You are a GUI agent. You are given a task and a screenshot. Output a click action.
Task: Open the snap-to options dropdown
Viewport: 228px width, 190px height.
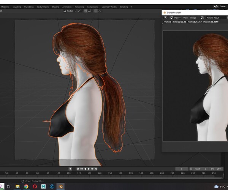coord(90,11)
